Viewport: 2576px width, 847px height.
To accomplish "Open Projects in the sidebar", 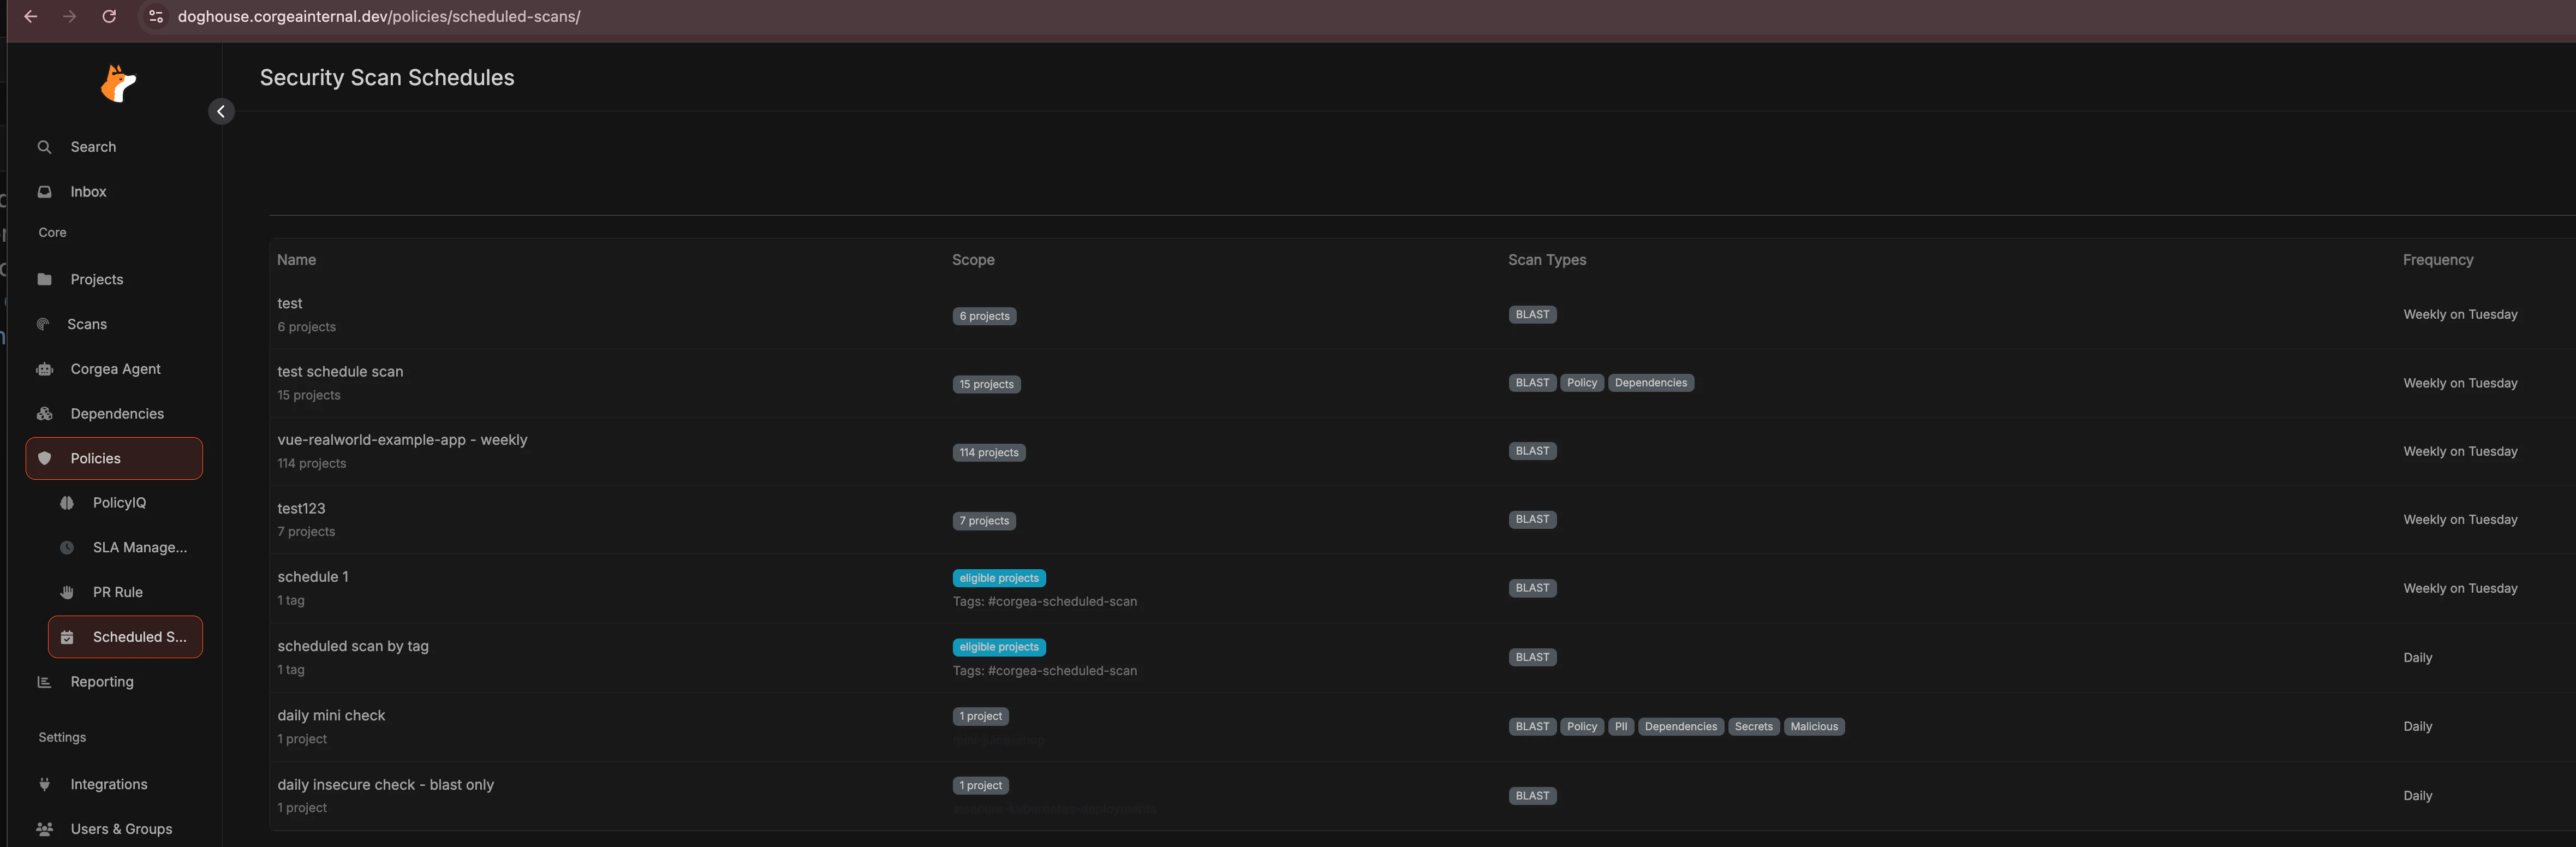I will point(96,279).
